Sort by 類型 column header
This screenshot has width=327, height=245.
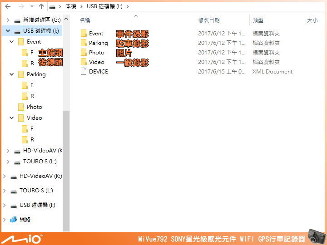click(258, 20)
